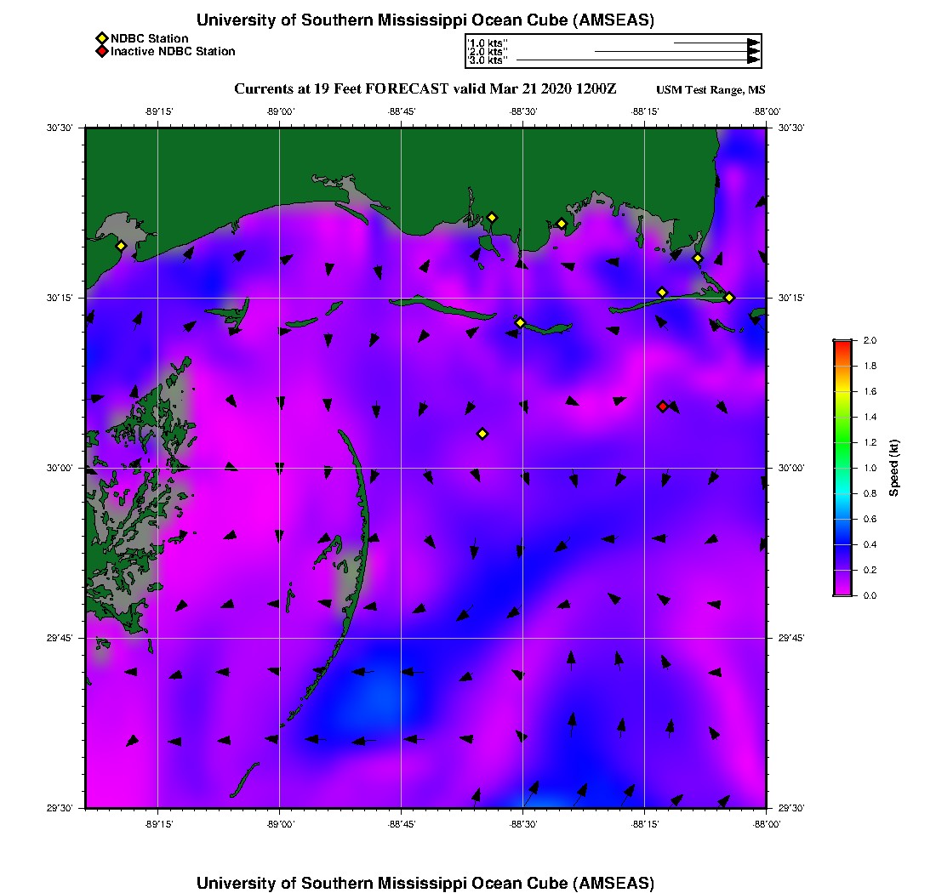The image size is (936, 893).
Task: Click the magenta bottom of the speed color bar
Action: [842, 590]
